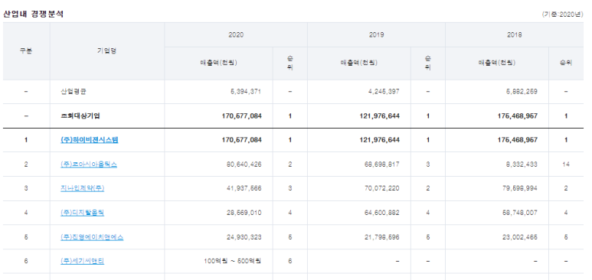Open the 지나인제약(주) company link

[82, 188]
